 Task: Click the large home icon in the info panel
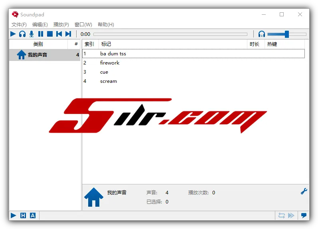(94, 197)
